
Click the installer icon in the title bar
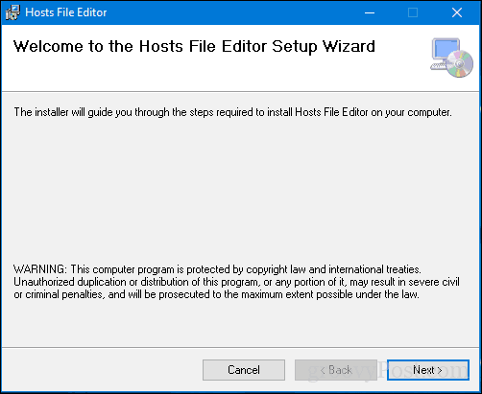coord(12,12)
